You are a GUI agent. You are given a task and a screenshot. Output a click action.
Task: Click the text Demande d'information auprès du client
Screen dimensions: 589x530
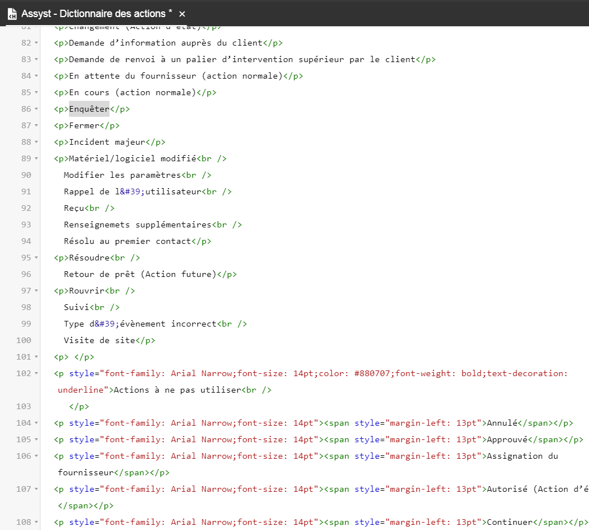[166, 43]
